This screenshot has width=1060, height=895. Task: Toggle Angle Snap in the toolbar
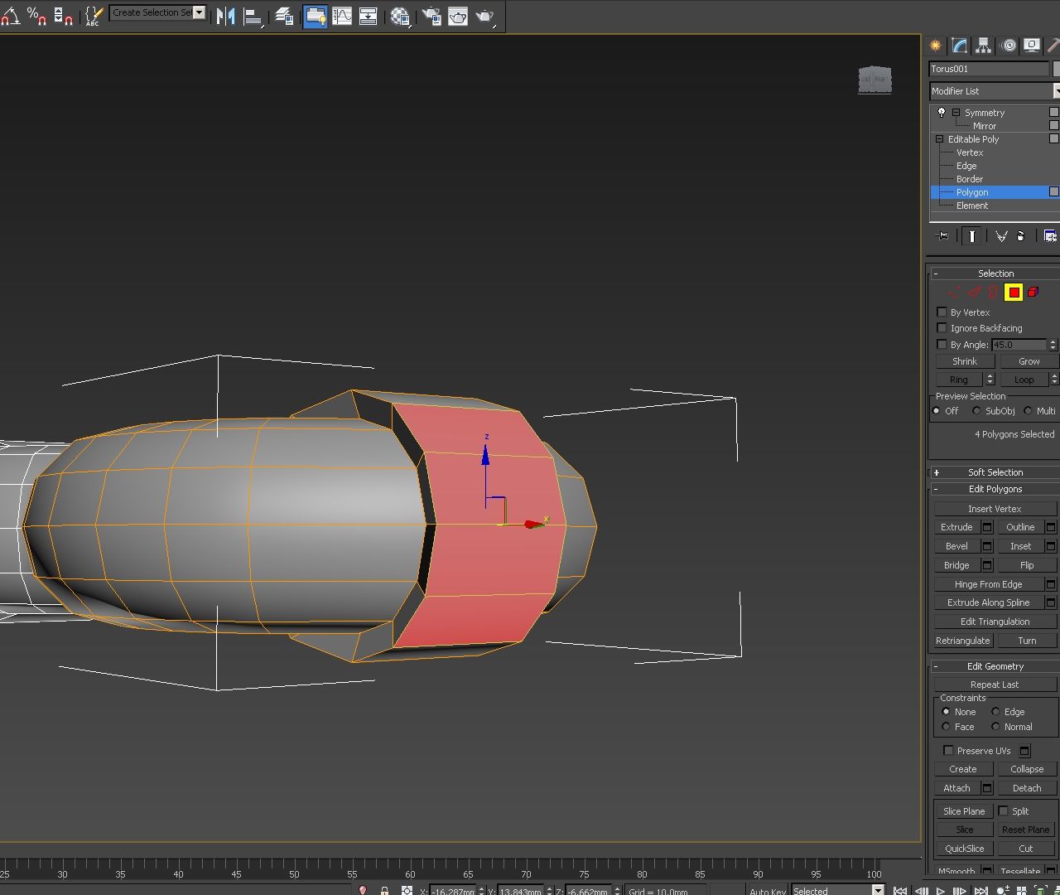(12, 16)
